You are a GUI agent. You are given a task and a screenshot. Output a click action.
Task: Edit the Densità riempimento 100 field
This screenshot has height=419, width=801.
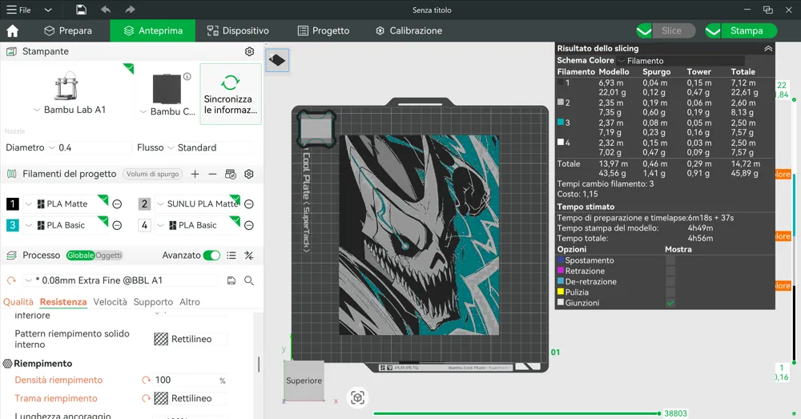coord(190,381)
